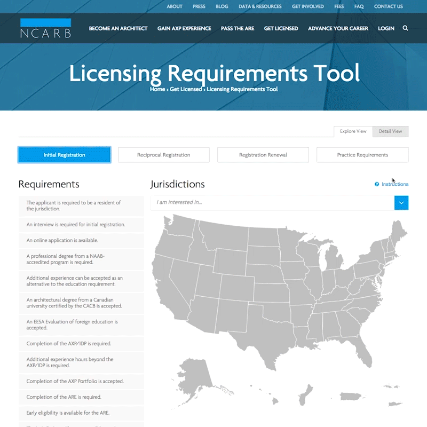Viewport: 427px width, 427px height.
Task: Switch to Detail View tab
Action: point(390,131)
